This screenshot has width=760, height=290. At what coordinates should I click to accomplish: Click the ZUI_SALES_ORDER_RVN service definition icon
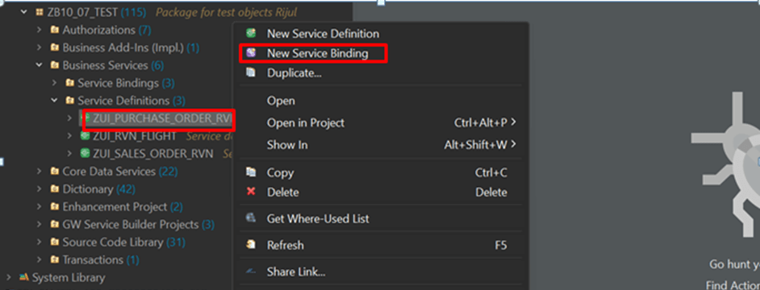[x=85, y=154]
